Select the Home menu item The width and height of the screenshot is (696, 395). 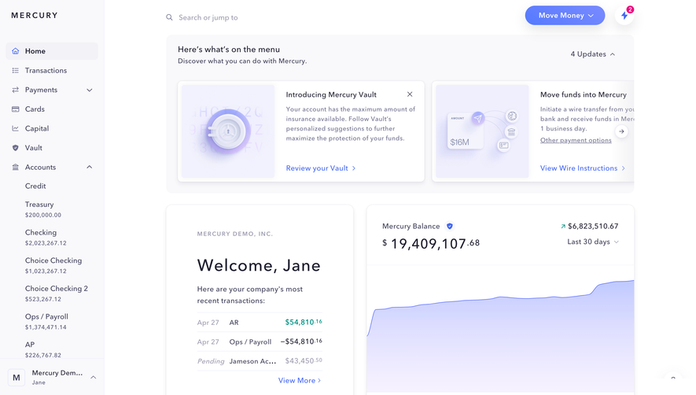click(52, 51)
